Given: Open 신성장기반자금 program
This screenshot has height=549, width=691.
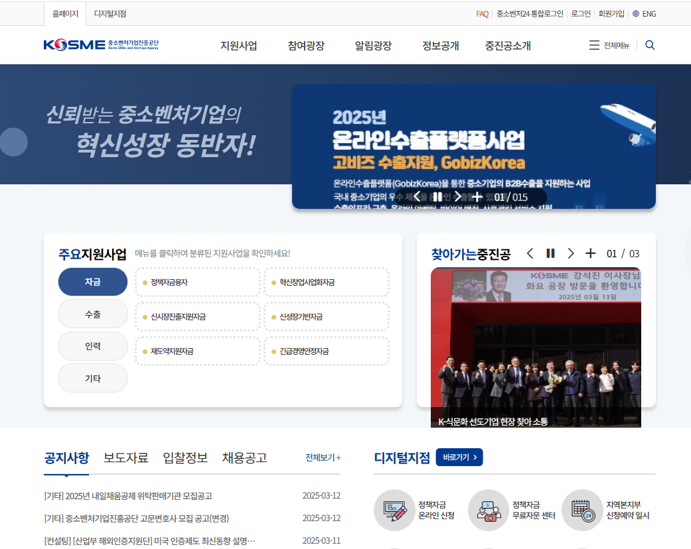Looking at the screenshot, I should [x=327, y=316].
